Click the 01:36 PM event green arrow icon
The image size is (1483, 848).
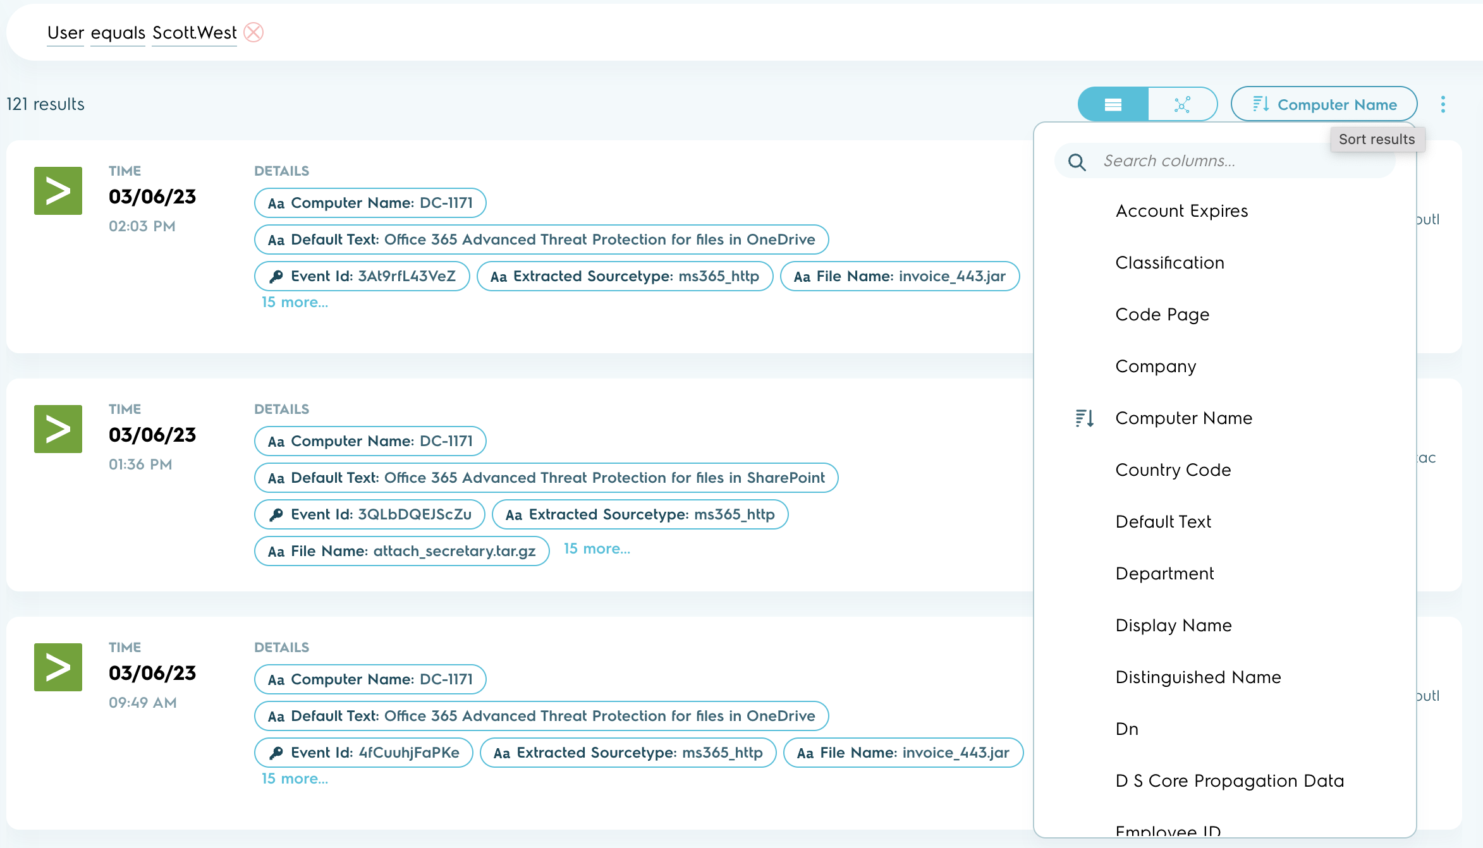(x=58, y=429)
